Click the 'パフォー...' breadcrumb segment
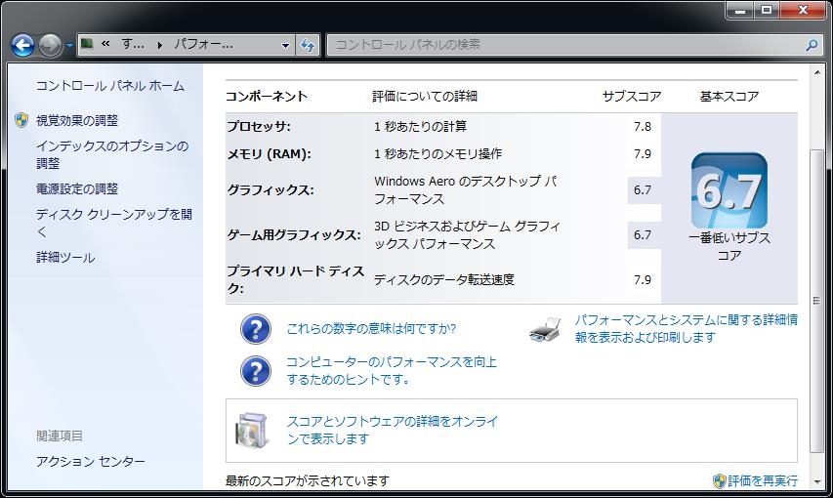 click(x=203, y=44)
